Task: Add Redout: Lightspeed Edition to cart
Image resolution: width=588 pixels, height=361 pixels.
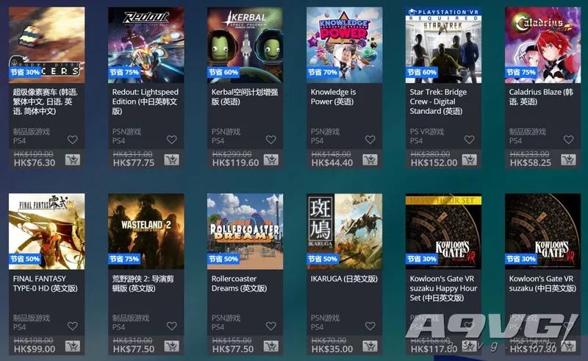Action: (172, 160)
